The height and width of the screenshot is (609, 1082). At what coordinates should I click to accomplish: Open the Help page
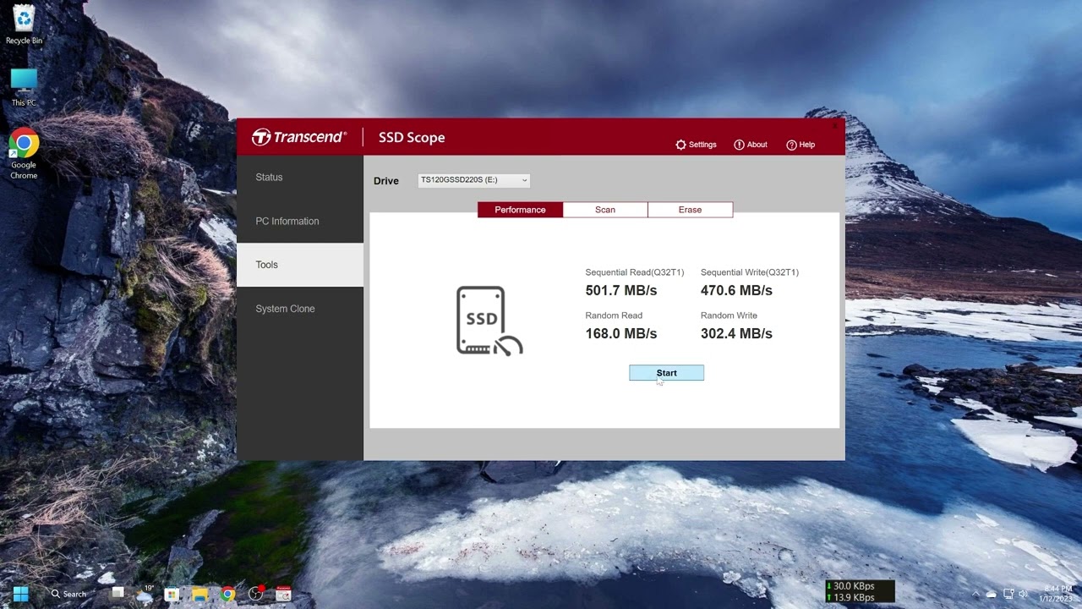coord(801,145)
